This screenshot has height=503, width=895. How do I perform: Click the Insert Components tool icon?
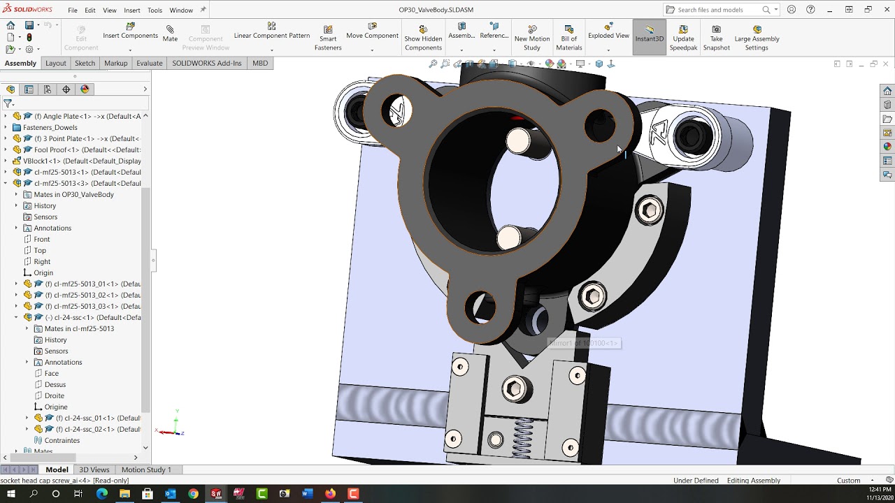coord(130,26)
